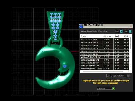Select the White Gold:10KW row
This screenshot has height=101, width=135.
(104, 63)
